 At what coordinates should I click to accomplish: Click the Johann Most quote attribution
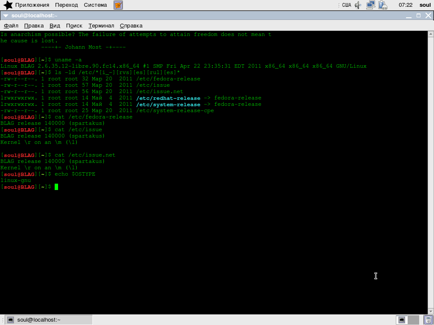(x=83, y=47)
